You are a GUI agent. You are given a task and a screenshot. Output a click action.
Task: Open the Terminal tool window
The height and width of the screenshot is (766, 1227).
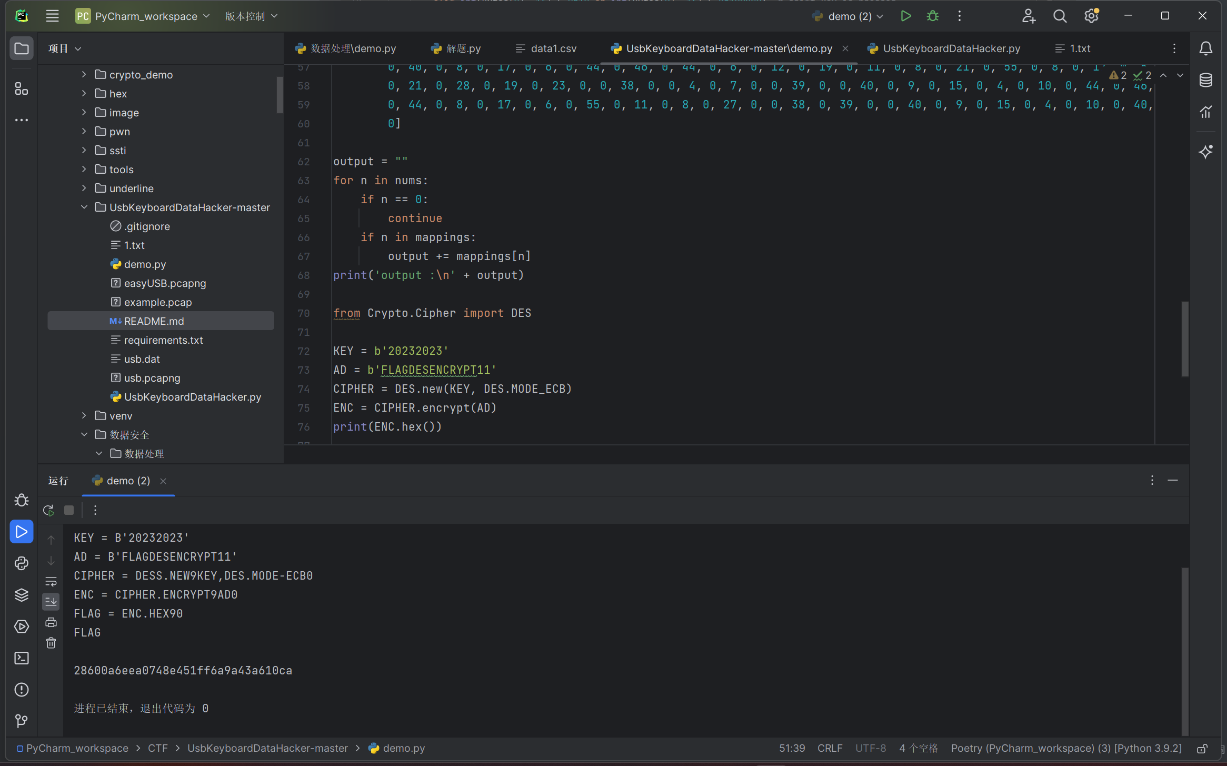click(22, 658)
